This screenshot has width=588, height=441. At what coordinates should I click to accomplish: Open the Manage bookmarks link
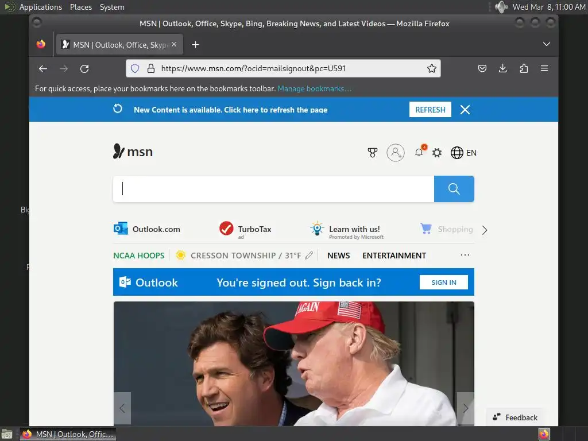(x=314, y=88)
